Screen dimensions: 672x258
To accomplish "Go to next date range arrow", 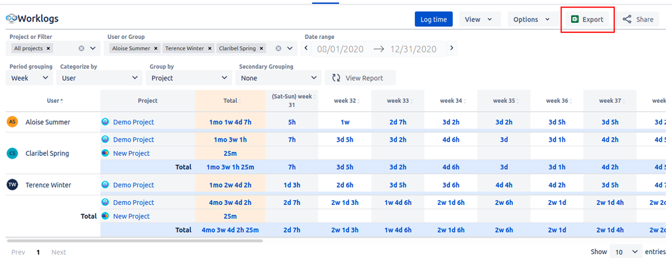I will pyautogui.click(x=451, y=48).
